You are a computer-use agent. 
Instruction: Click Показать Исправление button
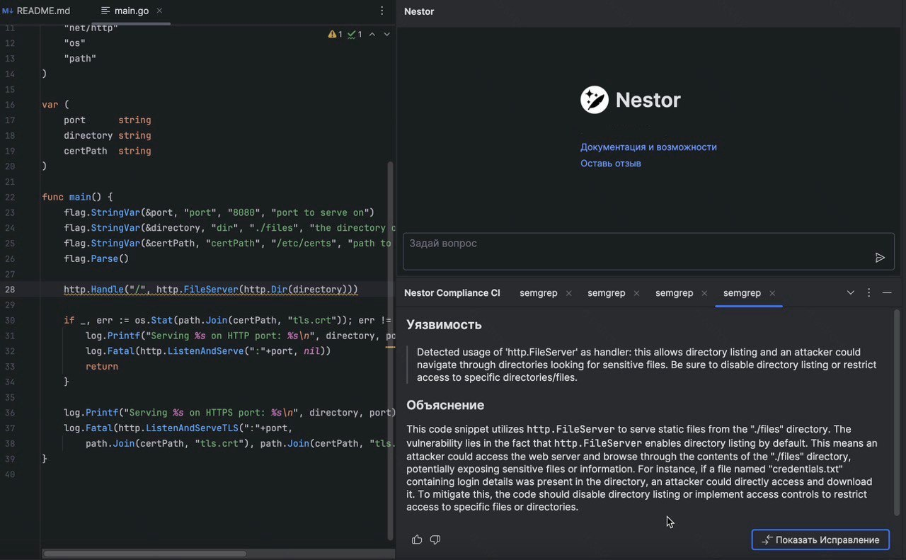point(820,539)
